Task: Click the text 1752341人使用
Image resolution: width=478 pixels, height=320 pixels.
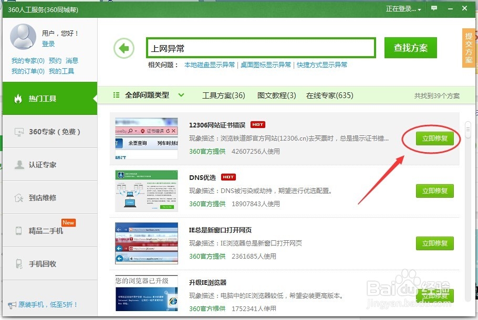Action: pos(254,308)
